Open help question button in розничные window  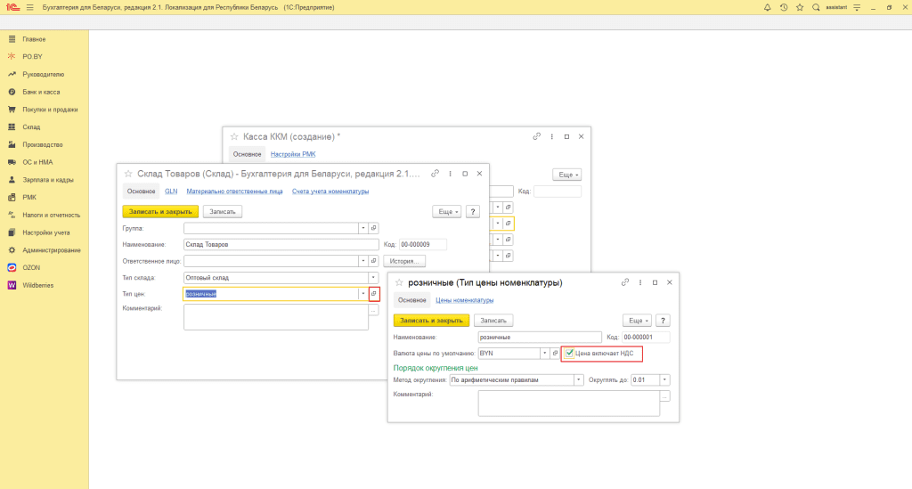[x=663, y=321]
